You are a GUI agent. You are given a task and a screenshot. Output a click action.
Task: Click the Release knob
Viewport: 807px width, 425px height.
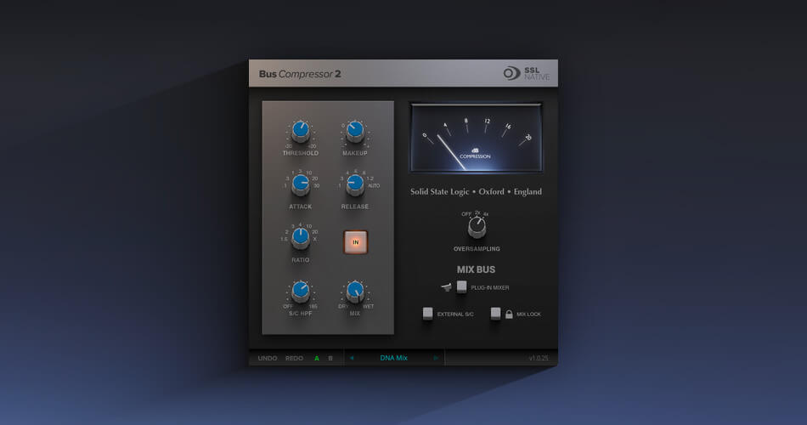click(355, 184)
